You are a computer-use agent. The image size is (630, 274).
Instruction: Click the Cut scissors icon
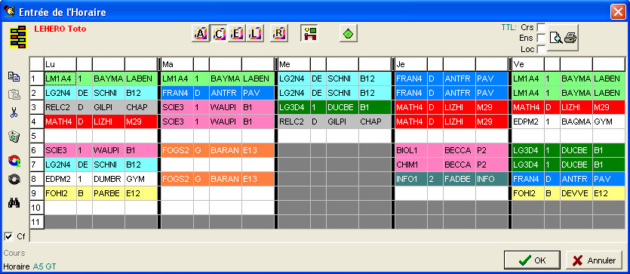point(14,113)
